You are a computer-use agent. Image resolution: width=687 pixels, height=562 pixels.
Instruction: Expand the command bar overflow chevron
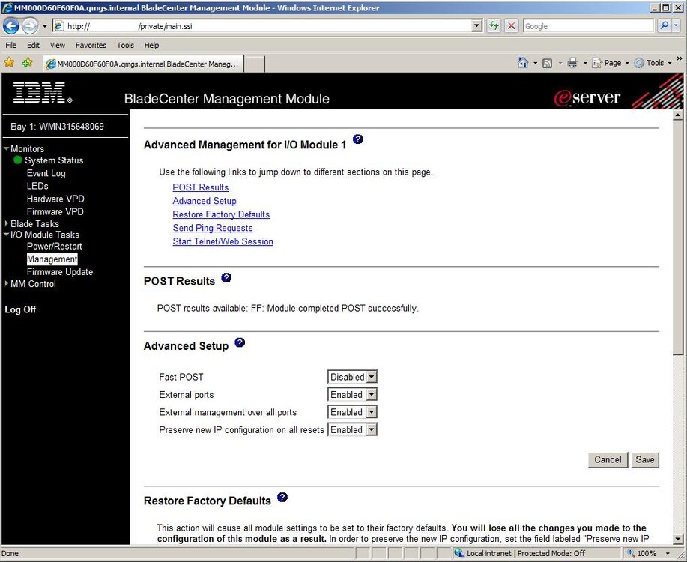[679, 58]
